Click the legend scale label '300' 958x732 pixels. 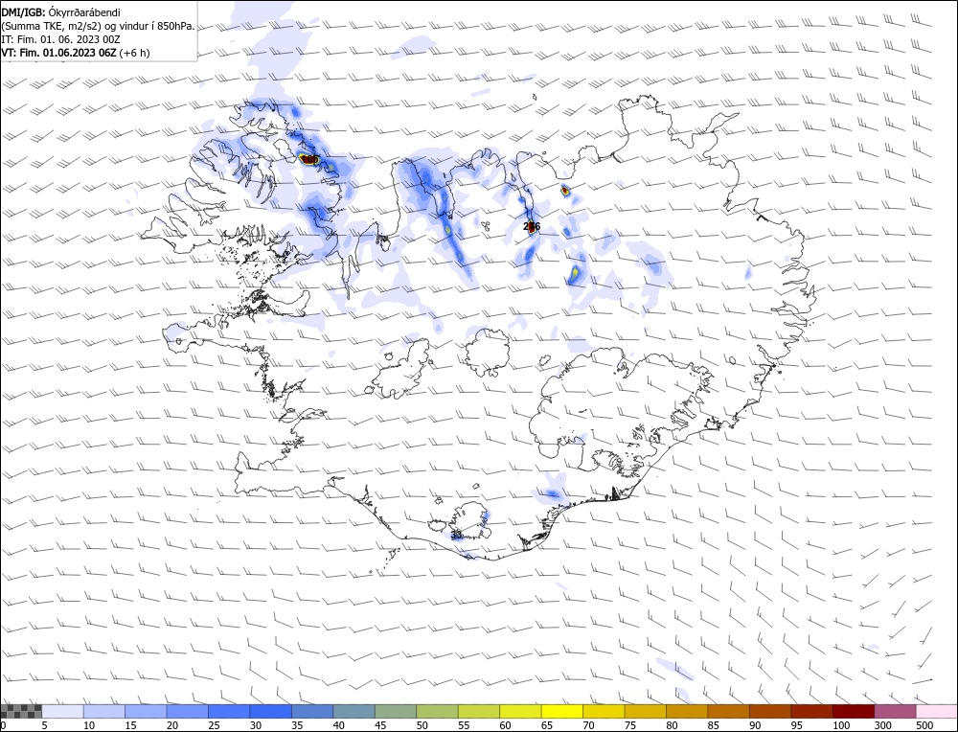[x=882, y=725]
